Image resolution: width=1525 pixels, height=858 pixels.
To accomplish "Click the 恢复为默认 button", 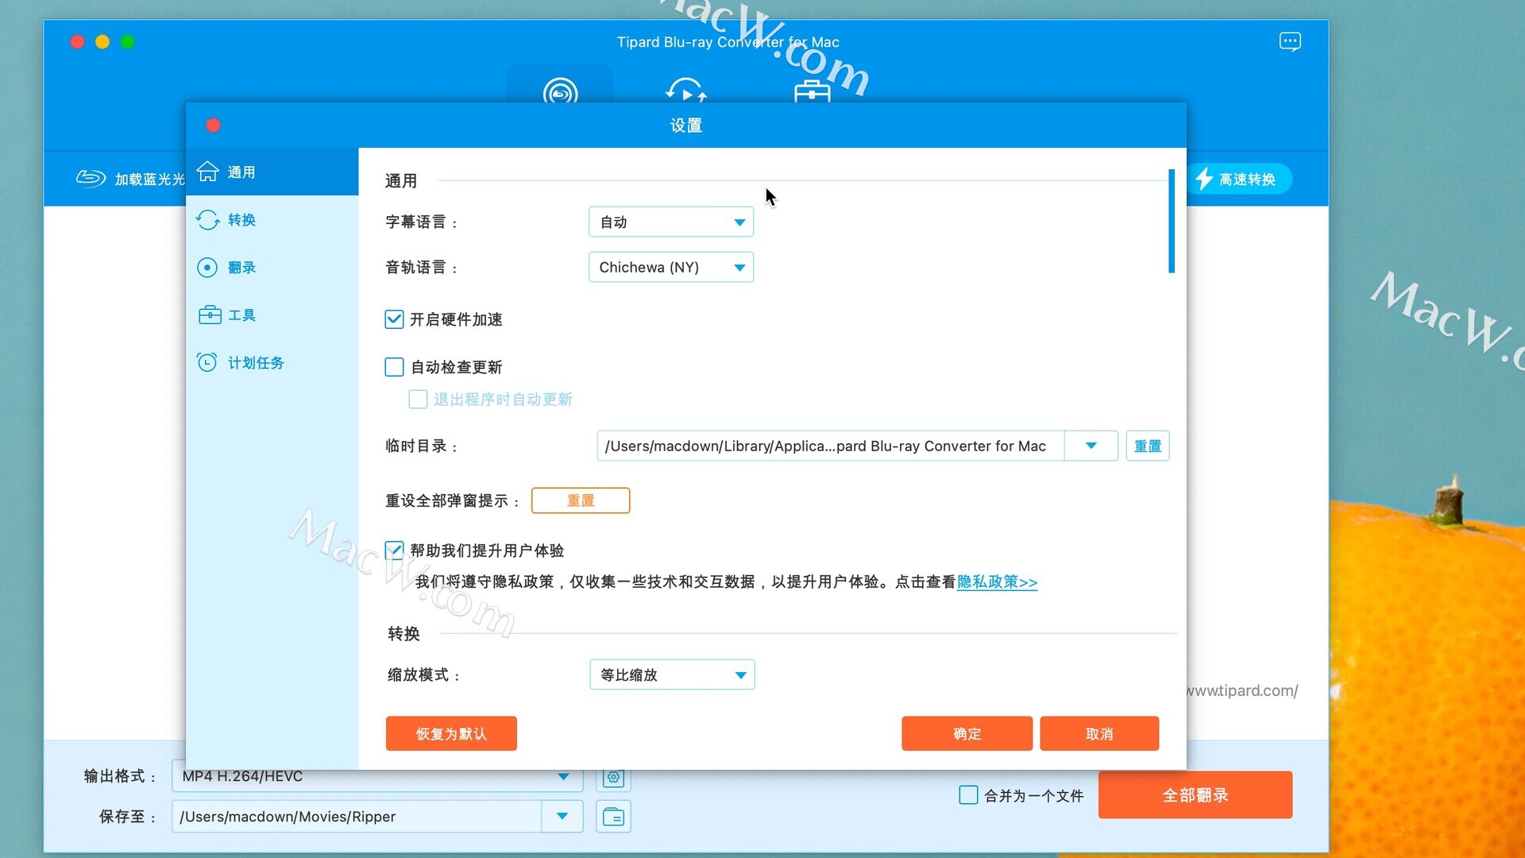I will coord(451,733).
